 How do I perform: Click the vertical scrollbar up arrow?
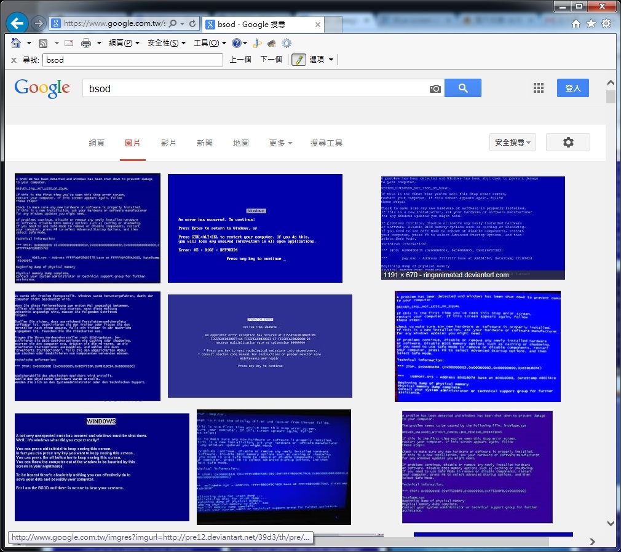tap(611, 83)
